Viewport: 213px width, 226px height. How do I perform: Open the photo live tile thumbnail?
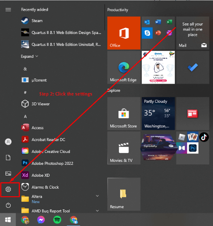click(158, 67)
